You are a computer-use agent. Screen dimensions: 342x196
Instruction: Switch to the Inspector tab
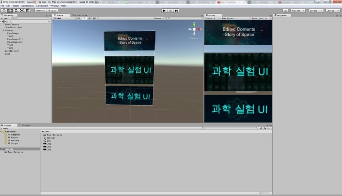282,15
